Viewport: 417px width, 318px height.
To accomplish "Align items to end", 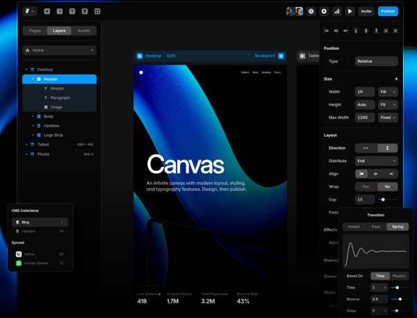I will tap(391, 174).
